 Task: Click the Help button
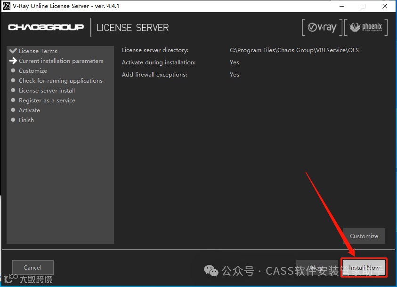click(317, 267)
